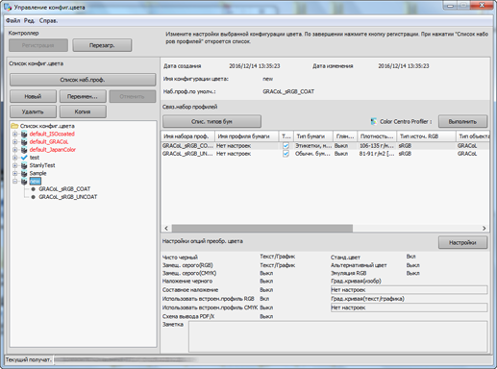Click the Переимен... button
This screenshot has height=369, width=497.
[83, 96]
